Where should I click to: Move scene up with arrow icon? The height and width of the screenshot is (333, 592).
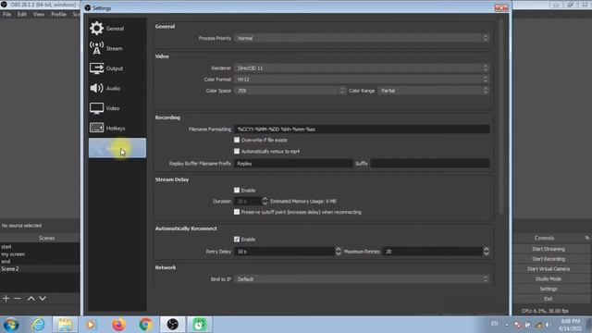[x=31, y=299]
